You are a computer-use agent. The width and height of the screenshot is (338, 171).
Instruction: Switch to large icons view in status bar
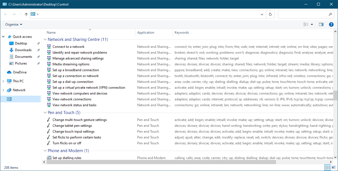pyautogui.click(x=333, y=167)
